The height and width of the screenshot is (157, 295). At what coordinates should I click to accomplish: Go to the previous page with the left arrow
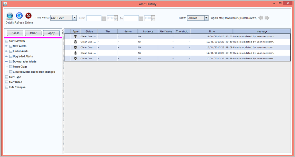coord(261,18)
